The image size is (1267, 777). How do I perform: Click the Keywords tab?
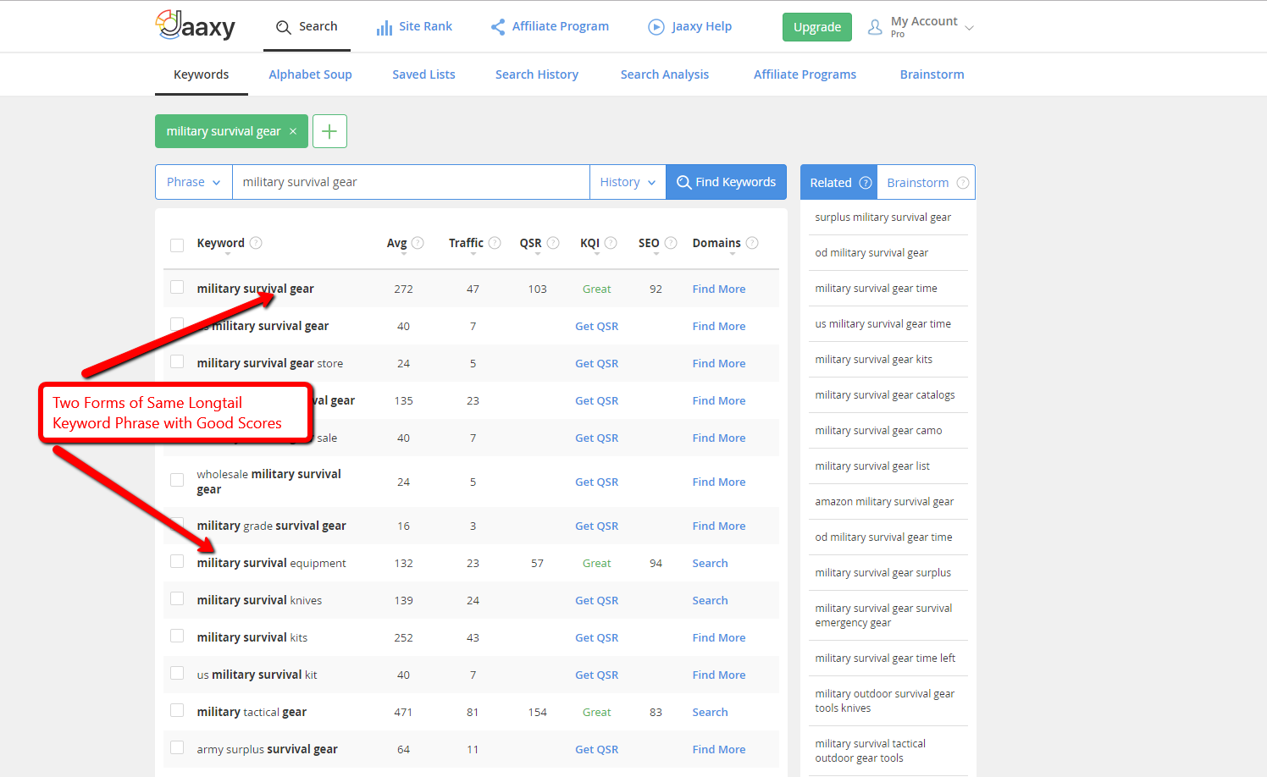201,74
